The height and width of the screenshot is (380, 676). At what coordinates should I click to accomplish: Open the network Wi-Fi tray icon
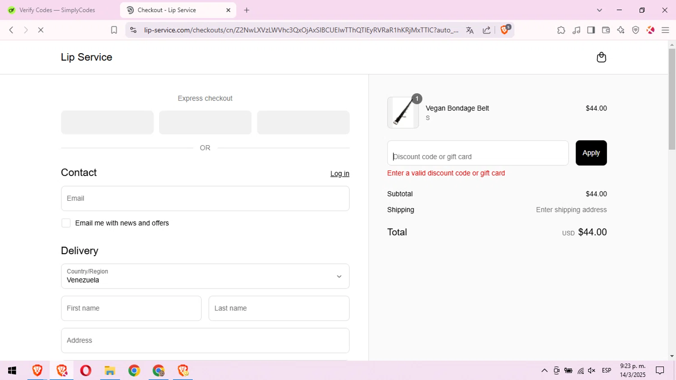point(580,371)
